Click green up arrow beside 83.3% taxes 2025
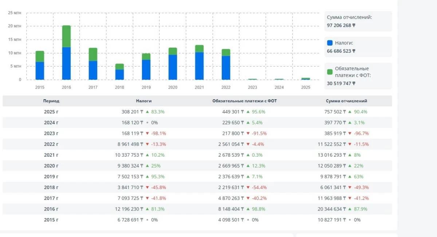The height and width of the screenshot is (237, 437). tap(147, 112)
